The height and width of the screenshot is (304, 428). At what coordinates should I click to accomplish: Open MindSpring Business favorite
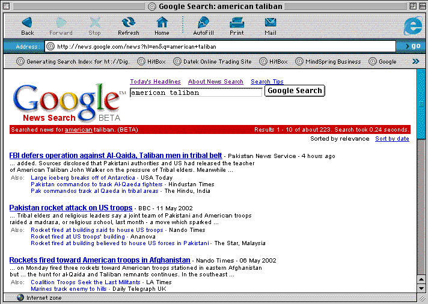point(328,61)
